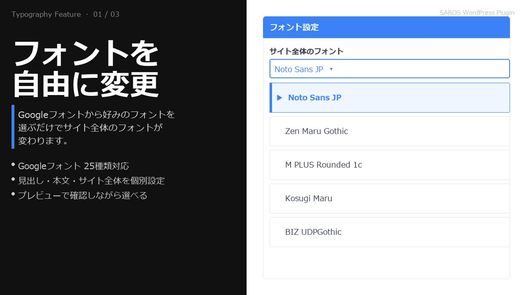Click the サイト全体のフォント label
526x295 pixels.
pos(307,51)
